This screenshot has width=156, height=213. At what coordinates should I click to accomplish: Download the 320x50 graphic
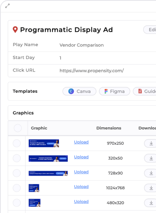click(x=150, y=158)
